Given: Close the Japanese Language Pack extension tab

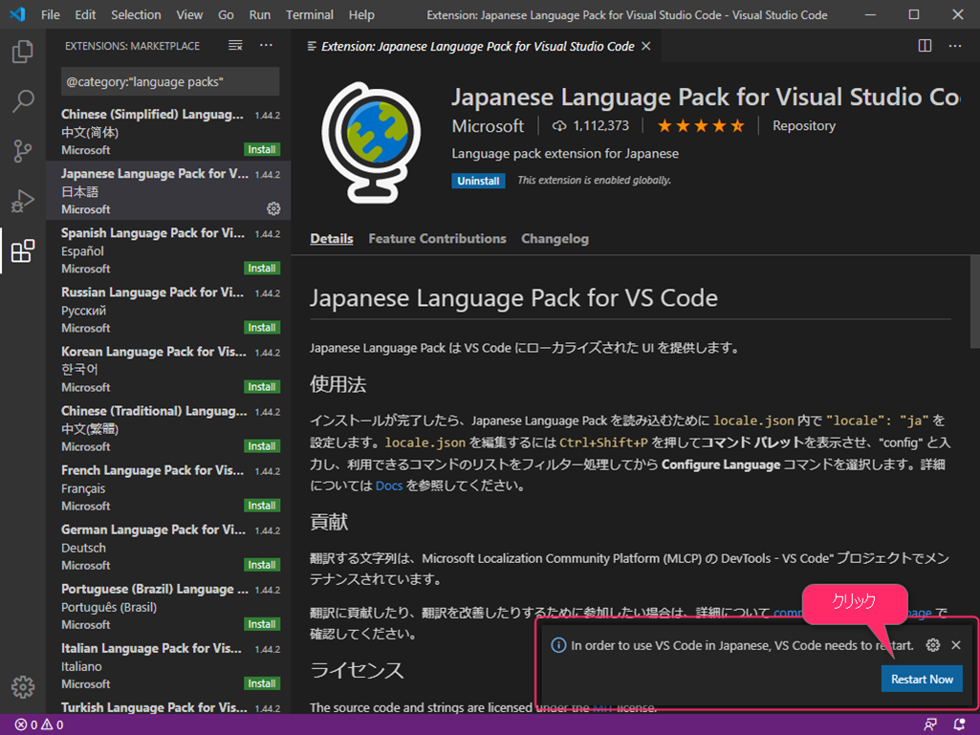Looking at the screenshot, I should click(x=646, y=46).
